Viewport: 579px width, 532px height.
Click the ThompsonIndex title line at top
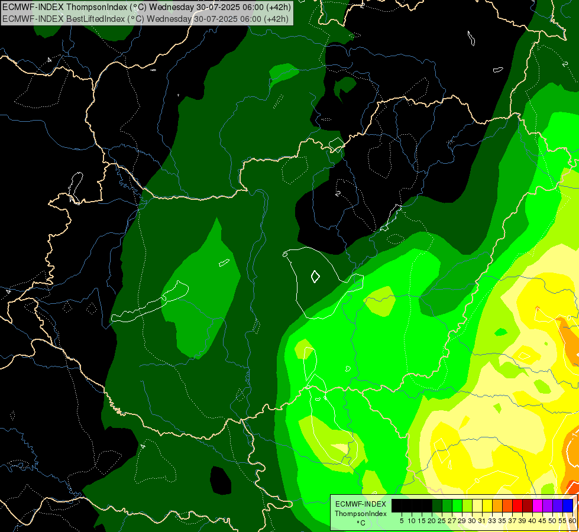click(x=147, y=7)
